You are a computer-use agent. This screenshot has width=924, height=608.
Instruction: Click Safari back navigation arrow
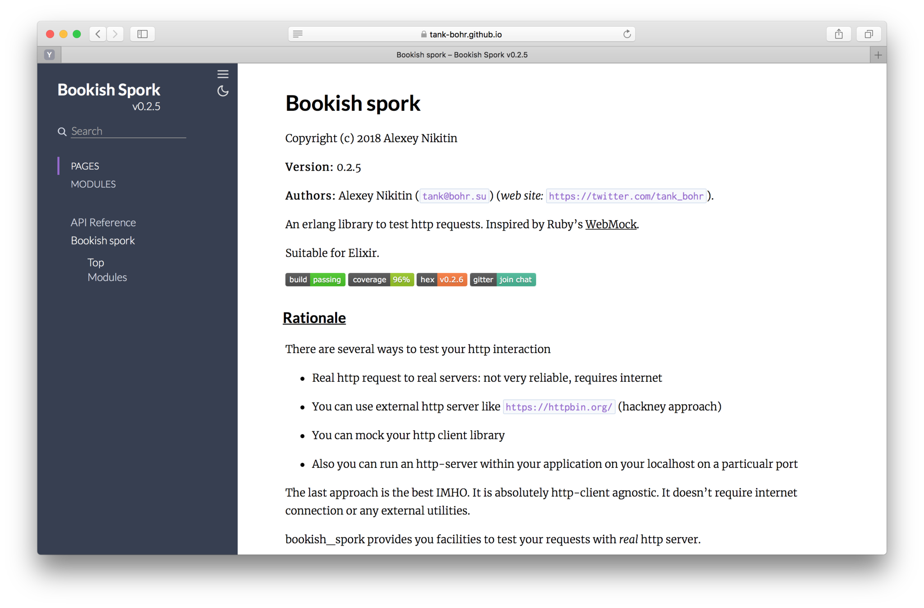coord(98,34)
